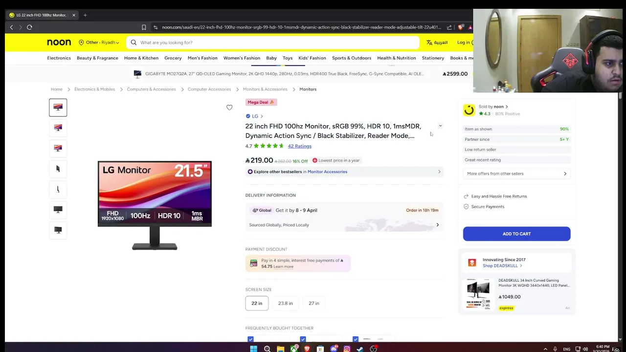Screen dimensions: 626x352
Task: Open taskbar Search
Action: tap(267, 349)
